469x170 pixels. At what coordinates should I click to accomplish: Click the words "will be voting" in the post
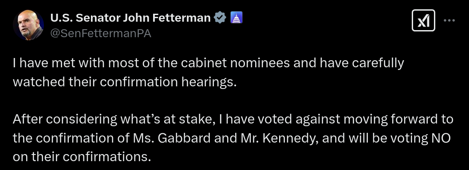click(385, 138)
